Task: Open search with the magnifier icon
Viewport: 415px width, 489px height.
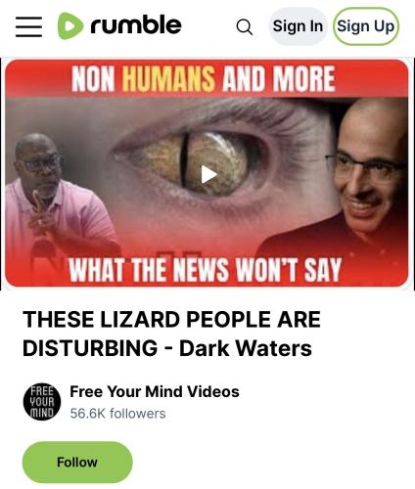Action: coord(245,26)
